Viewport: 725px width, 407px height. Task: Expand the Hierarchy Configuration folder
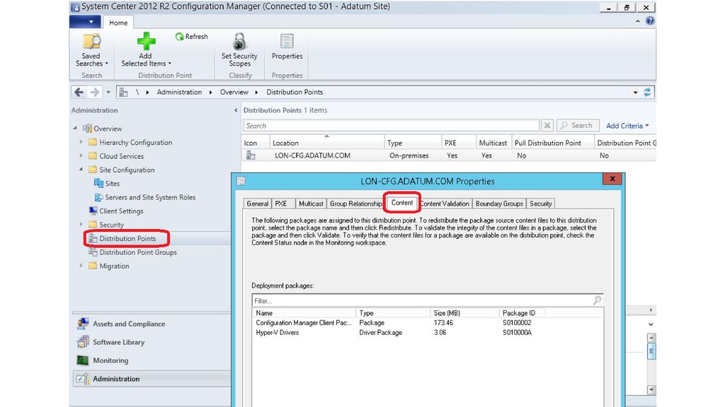pyautogui.click(x=81, y=142)
